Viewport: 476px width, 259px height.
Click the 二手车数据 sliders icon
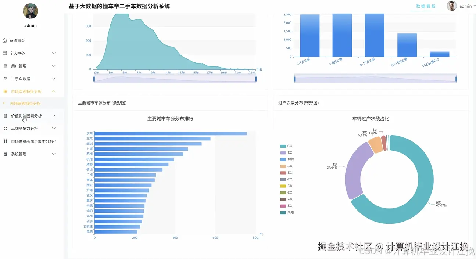tap(5, 79)
